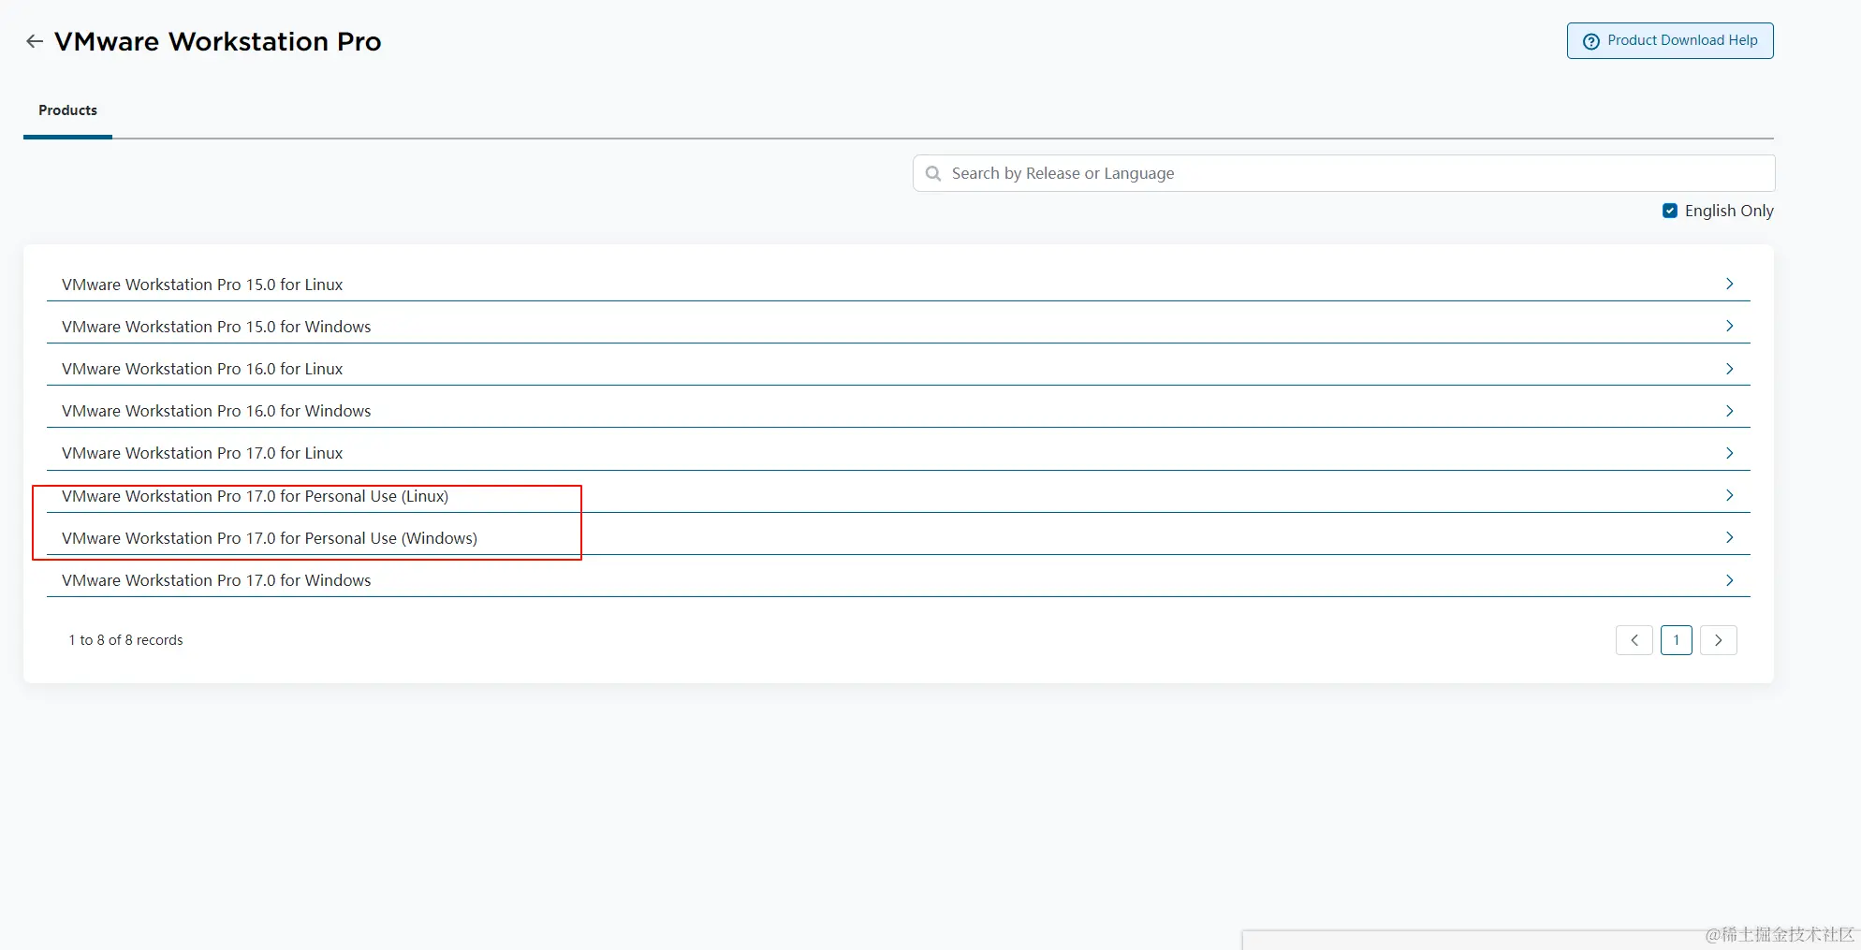Select Workstation Pro 17.0 for Personal Use (Linux)
Screen dimensions: 1861x950
coord(255,496)
